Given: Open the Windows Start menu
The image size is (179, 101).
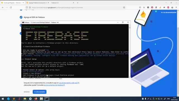Looking at the screenshot, I should click(3, 99).
